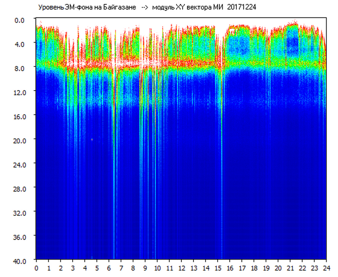The image size is (338, 277).
Task: Click hour 0 on the horizontal axis
Action: point(36,268)
